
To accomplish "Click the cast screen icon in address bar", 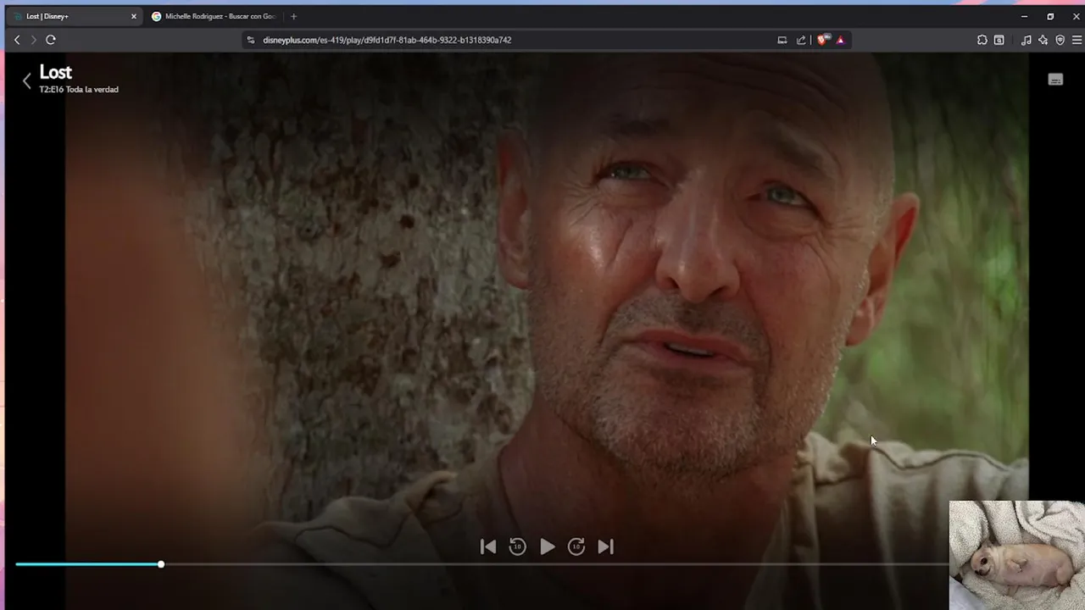I will click(782, 40).
